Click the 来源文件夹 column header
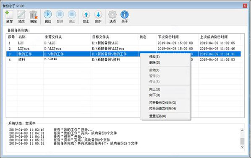This screenshot has height=158, width=251. click(67, 37)
